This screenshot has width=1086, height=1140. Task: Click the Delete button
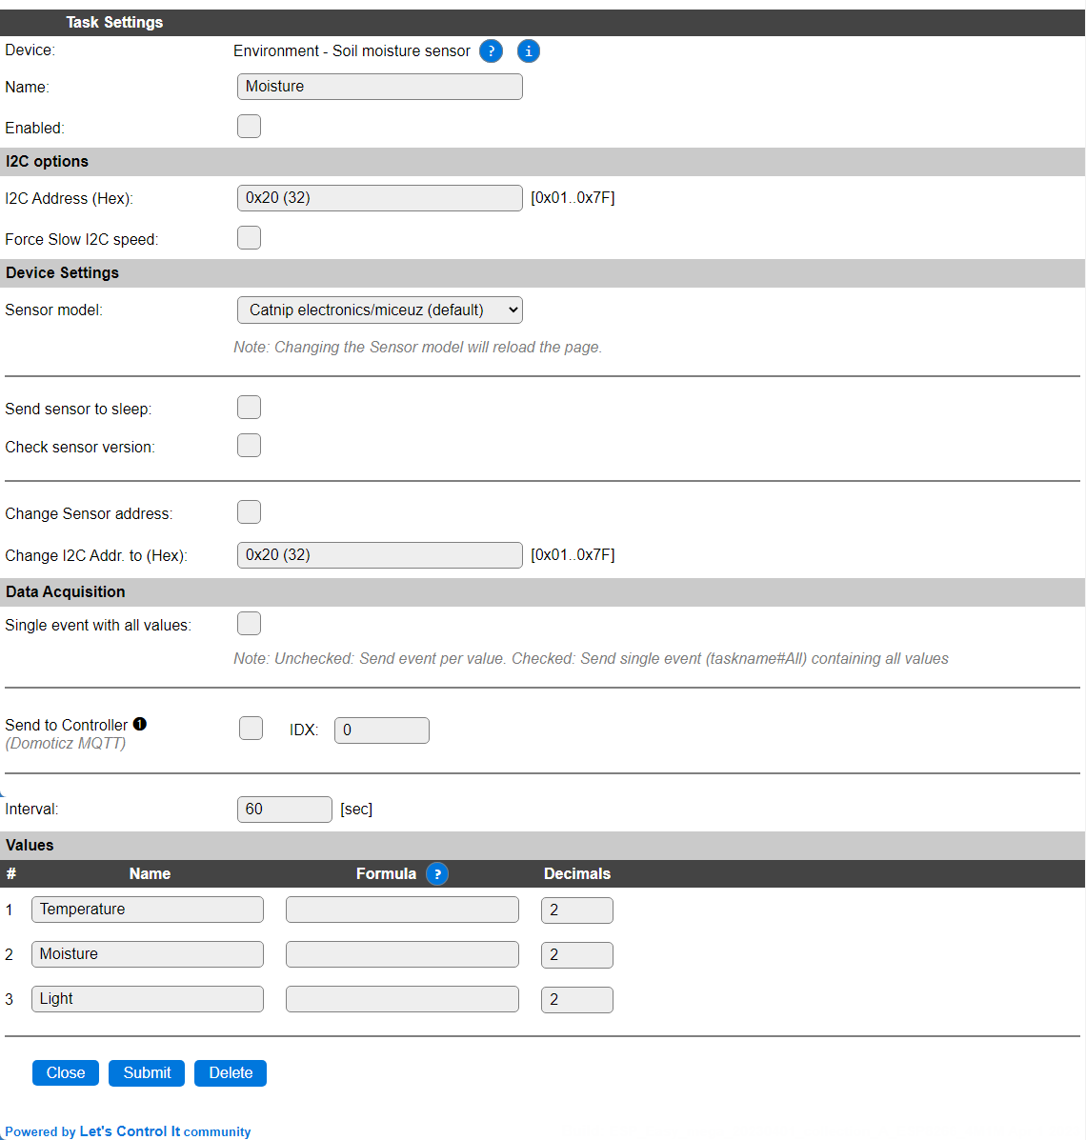[x=231, y=1073]
